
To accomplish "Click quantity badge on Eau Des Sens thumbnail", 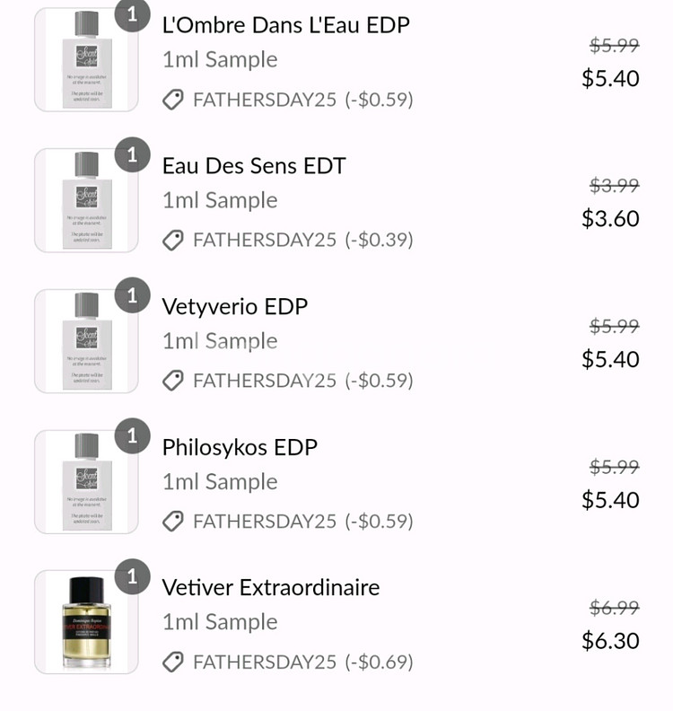I will [132, 155].
